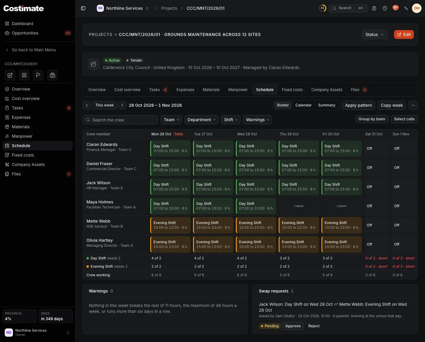Viewport: 425px width, 342px height.
Task: Click the archive drawer icon in the sidebar
Action: coord(53,75)
